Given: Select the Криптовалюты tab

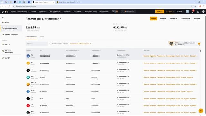Looking at the screenshot, I should [31, 37].
